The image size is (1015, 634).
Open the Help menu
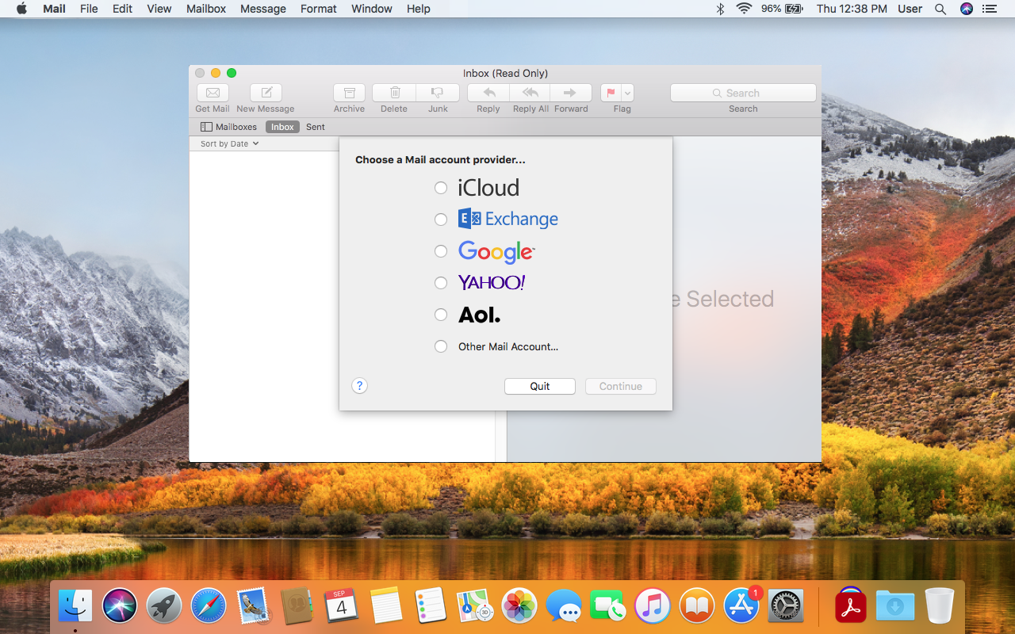(419, 9)
